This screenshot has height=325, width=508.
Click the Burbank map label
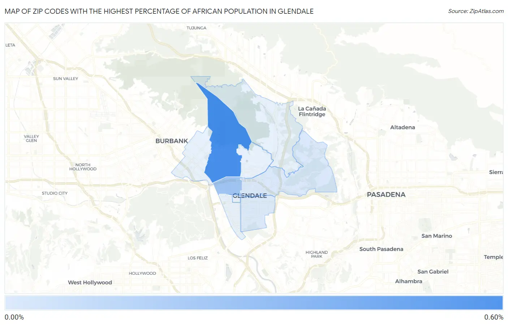(172, 141)
